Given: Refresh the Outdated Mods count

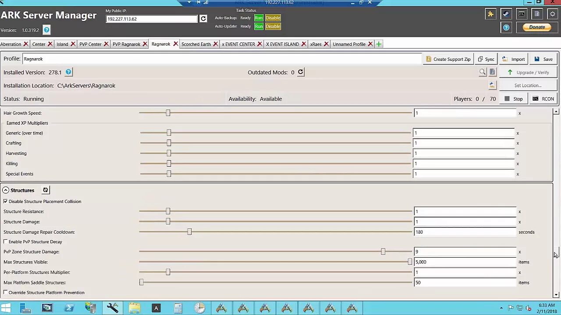Looking at the screenshot, I should (x=300, y=72).
